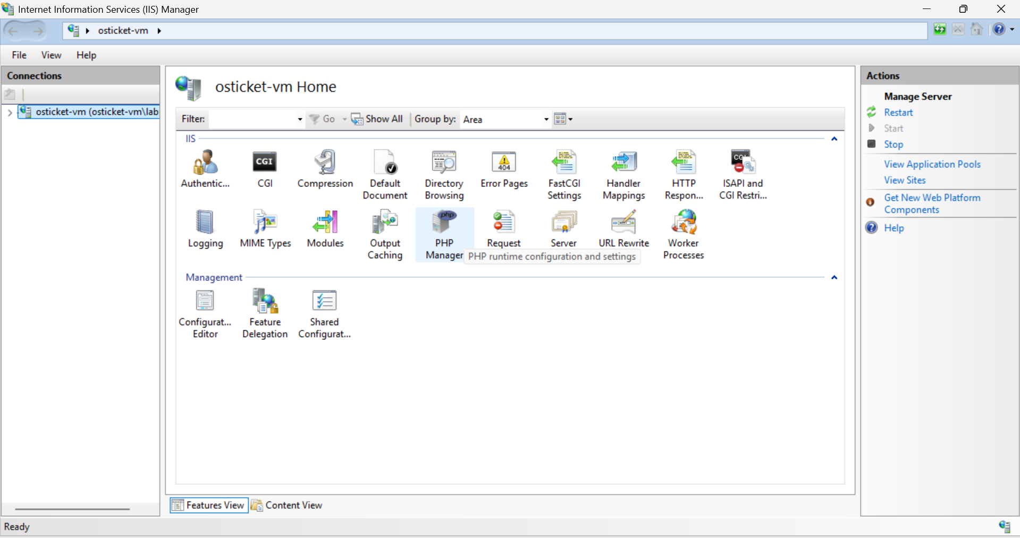Open the Authentication feature icon
This screenshot has height=538, width=1020.
[x=205, y=169]
